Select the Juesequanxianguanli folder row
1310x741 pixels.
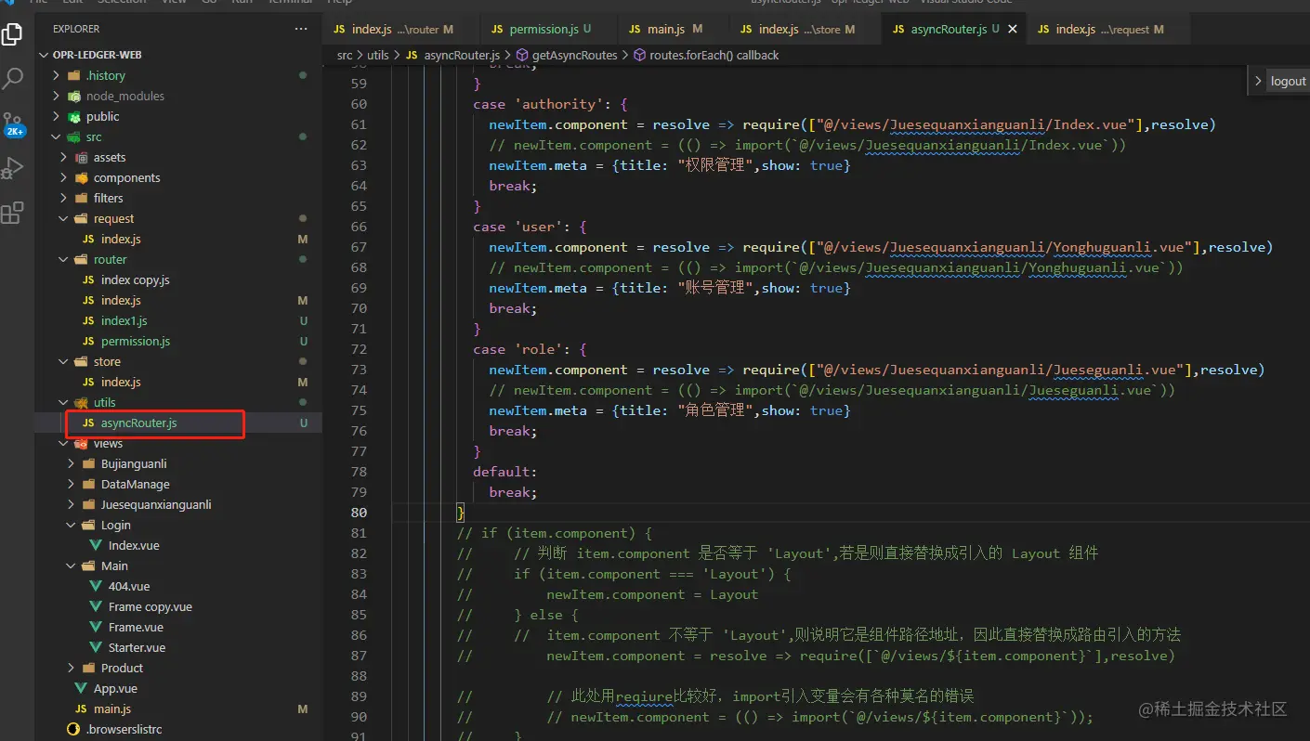pos(178,504)
